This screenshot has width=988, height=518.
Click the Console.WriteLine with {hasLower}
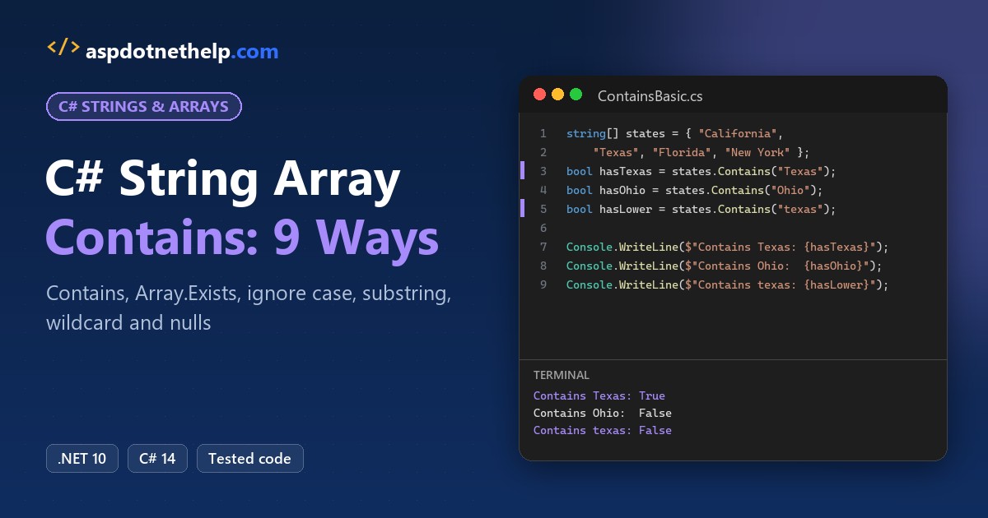pyautogui.click(x=728, y=284)
